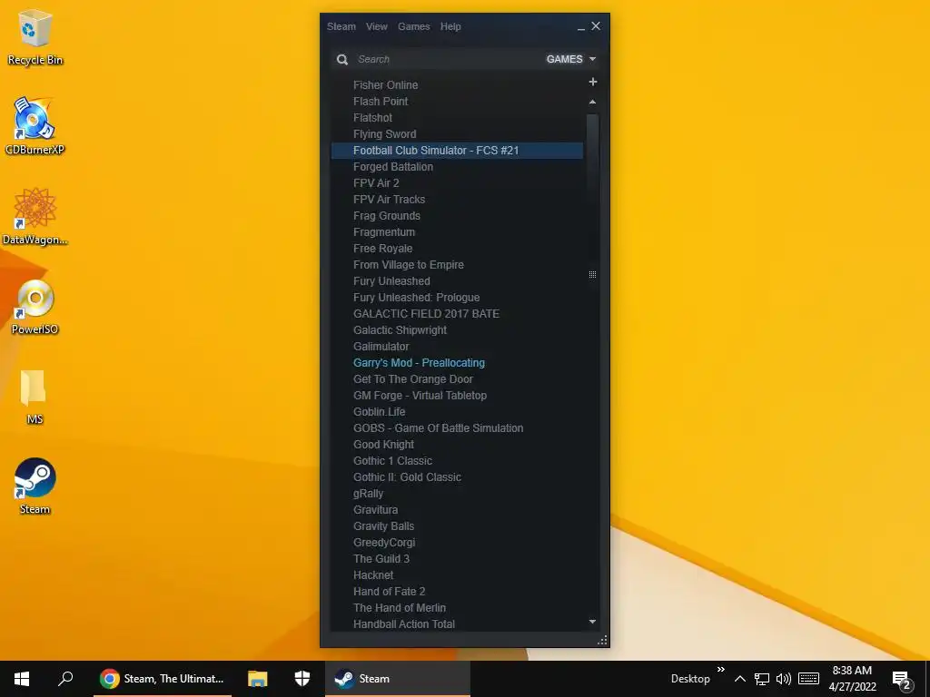The height and width of the screenshot is (697, 930).
Task: Switch to the Chrome taskbar window
Action: tap(163, 679)
